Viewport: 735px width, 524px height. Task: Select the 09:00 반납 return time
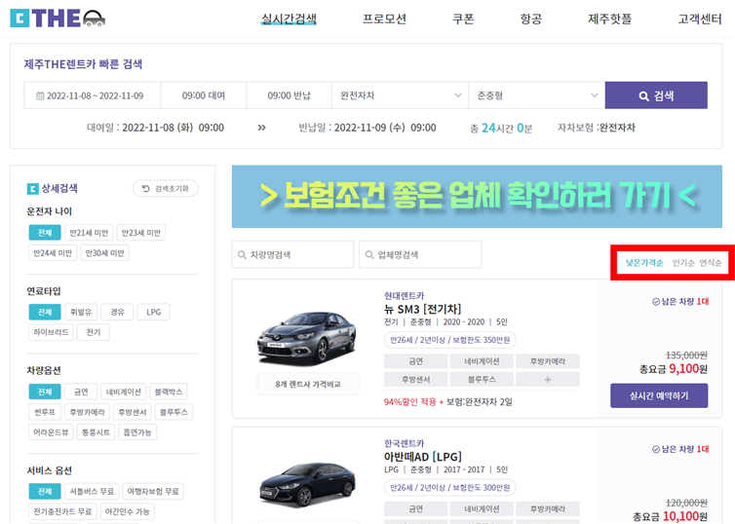289,95
